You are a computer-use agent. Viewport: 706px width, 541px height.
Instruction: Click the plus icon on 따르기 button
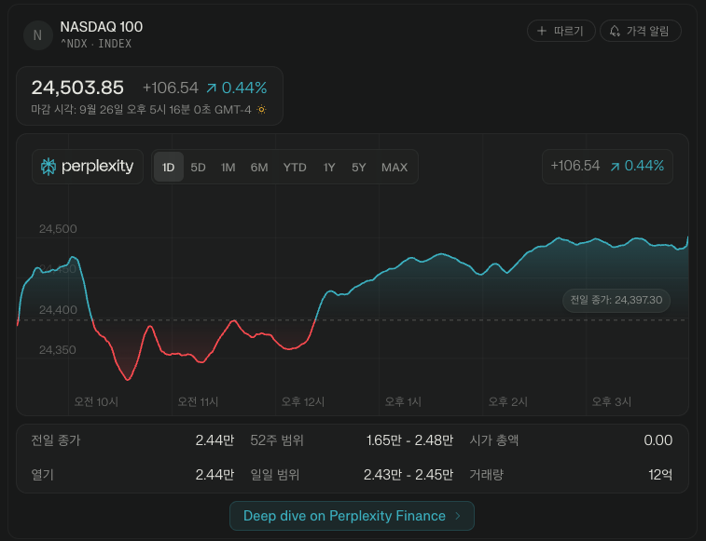[542, 31]
